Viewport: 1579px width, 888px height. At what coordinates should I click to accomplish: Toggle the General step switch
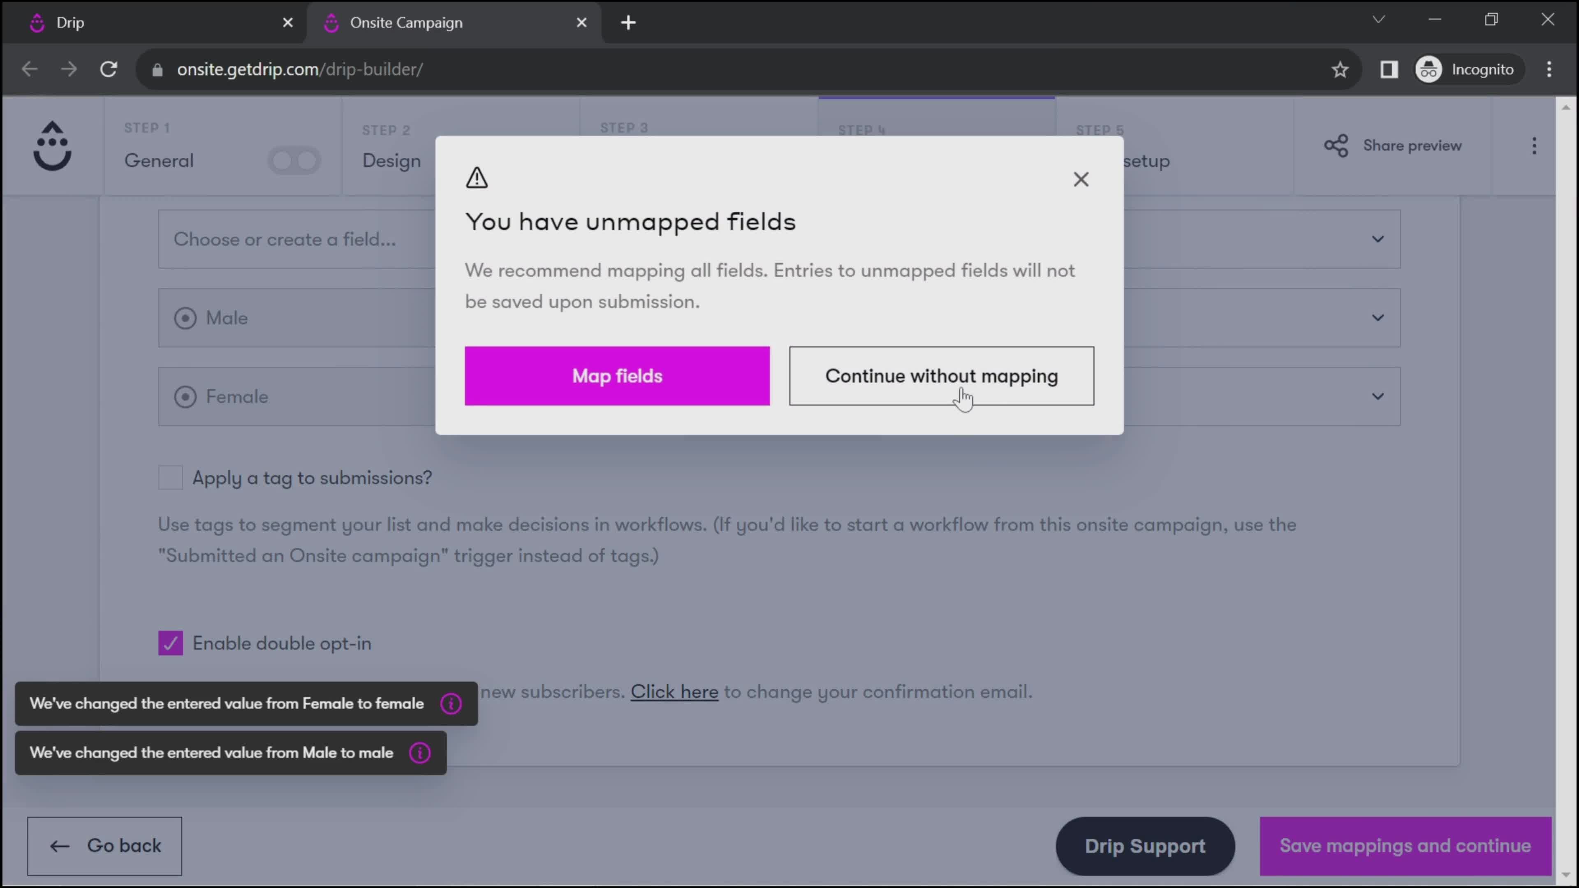point(294,161)
